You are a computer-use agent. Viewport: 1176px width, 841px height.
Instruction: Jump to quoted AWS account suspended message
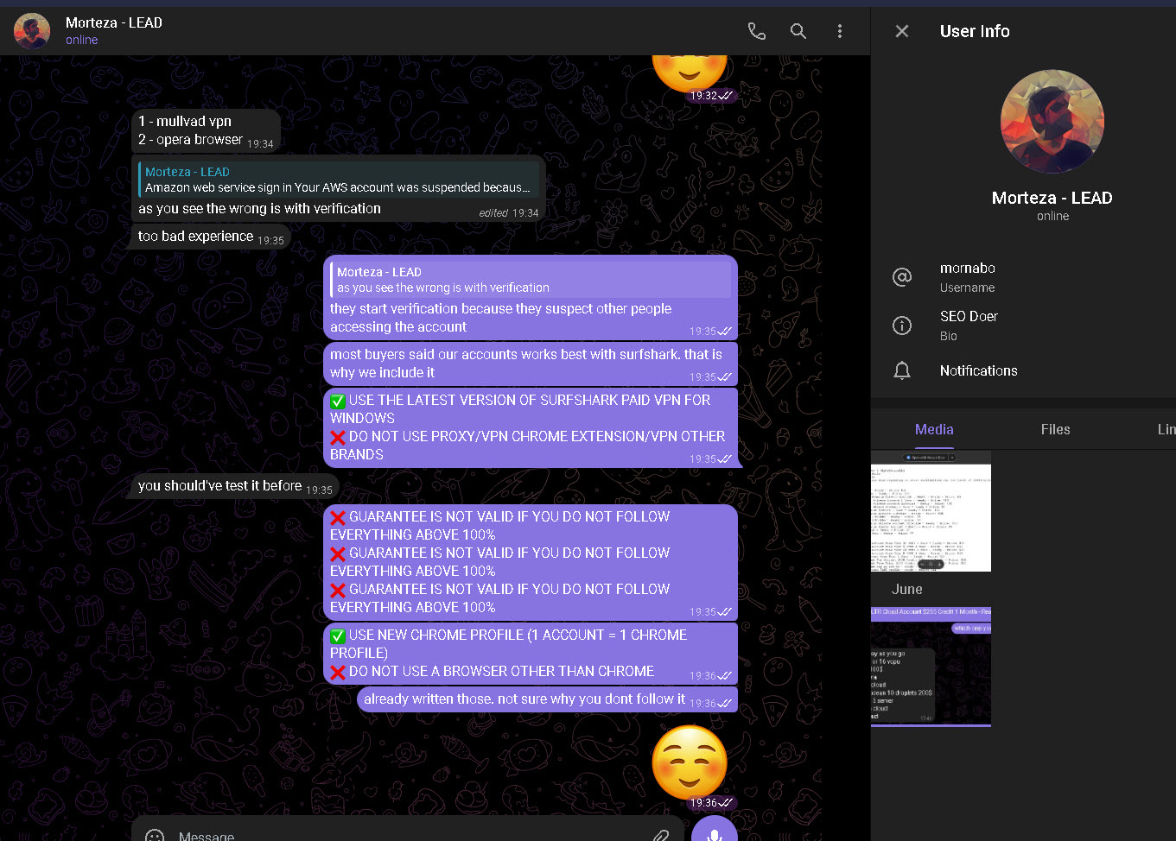coord(338,180)
